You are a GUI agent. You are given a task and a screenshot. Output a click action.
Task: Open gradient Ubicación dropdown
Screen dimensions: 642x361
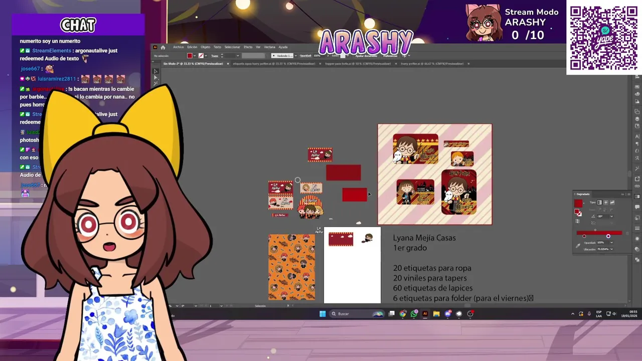[x=611, y=249]
